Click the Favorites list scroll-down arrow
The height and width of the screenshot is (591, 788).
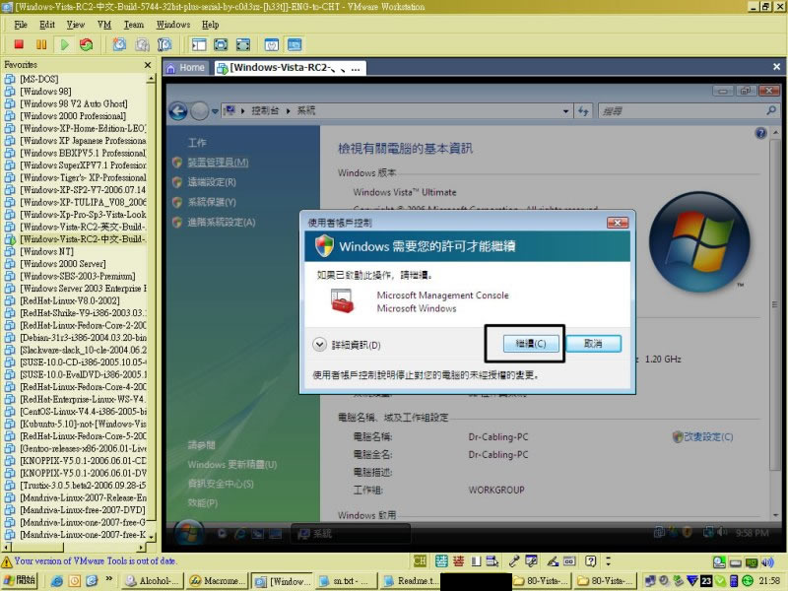tap(152, 537)
